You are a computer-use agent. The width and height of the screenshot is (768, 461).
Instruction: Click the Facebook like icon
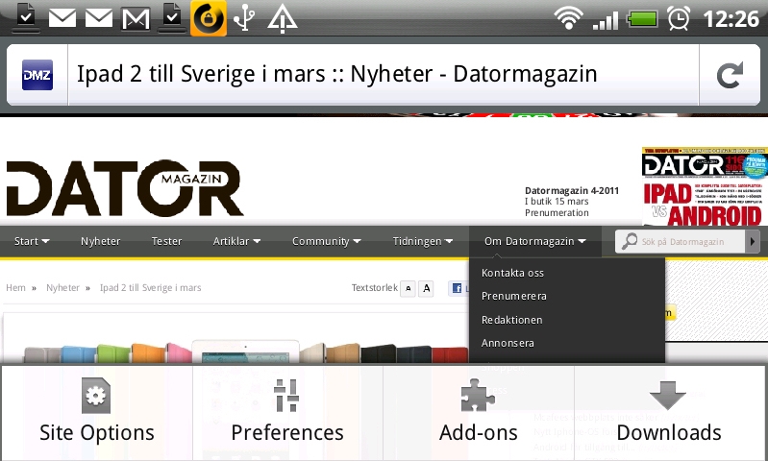click(x=457, y=288)
